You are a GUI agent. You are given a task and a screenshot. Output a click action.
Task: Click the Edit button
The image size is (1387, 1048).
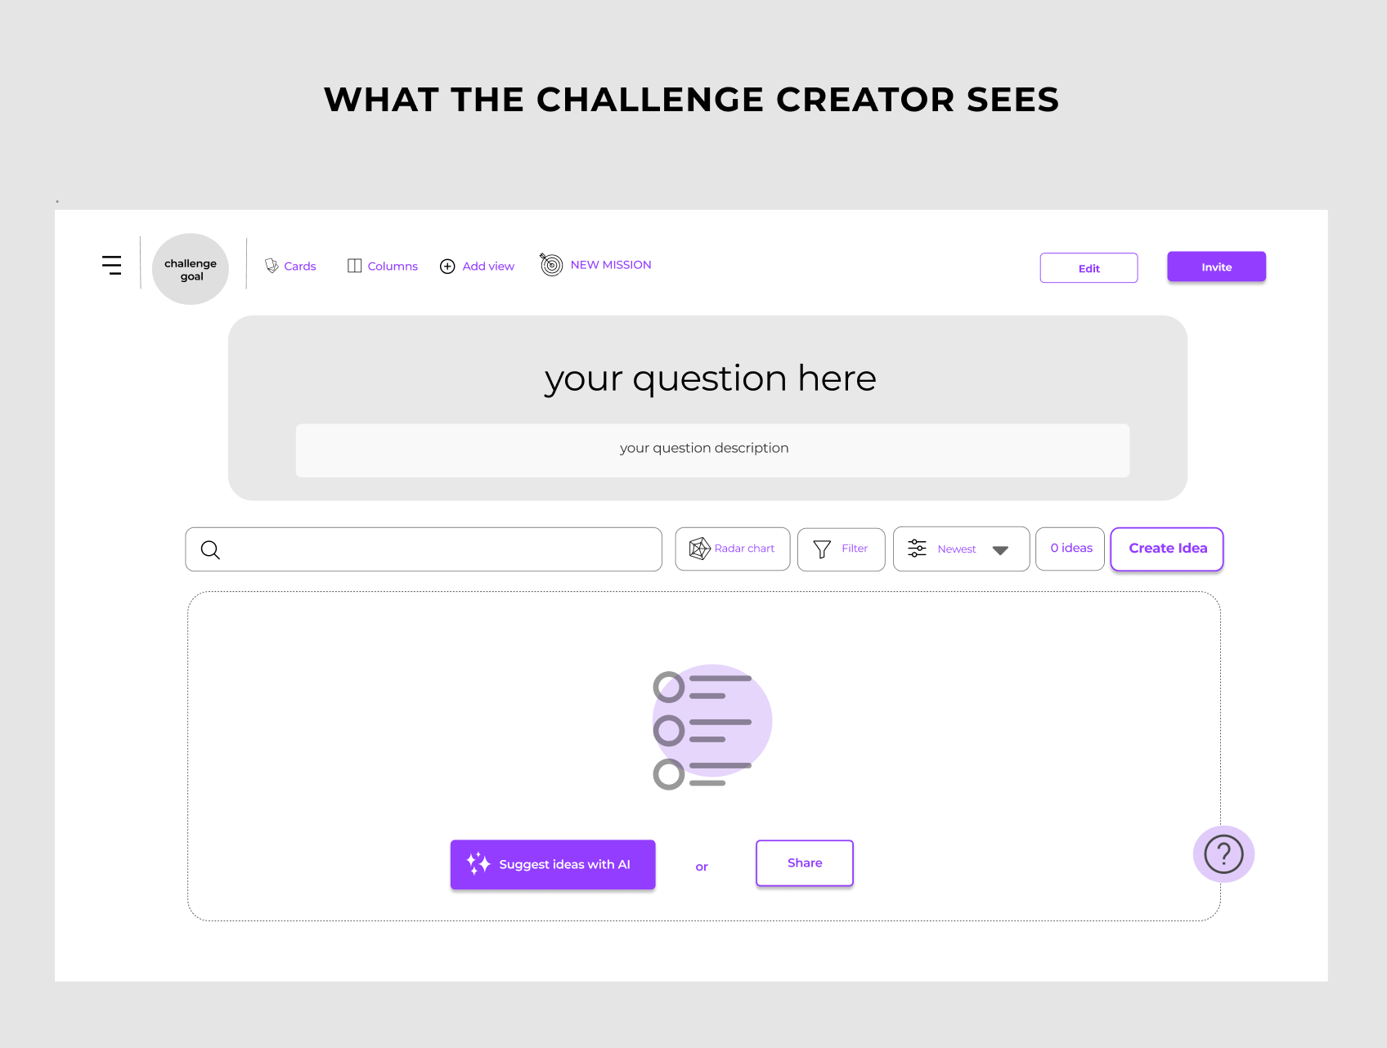[1089, 268]
